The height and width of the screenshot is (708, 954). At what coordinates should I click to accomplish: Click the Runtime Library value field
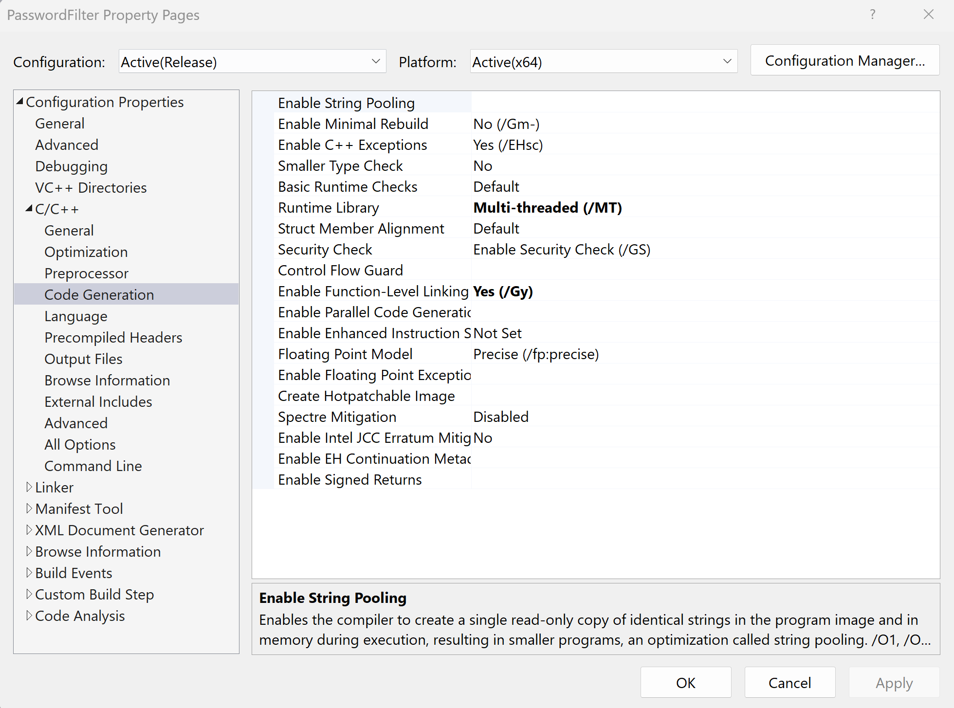click(x=548, y=208)
